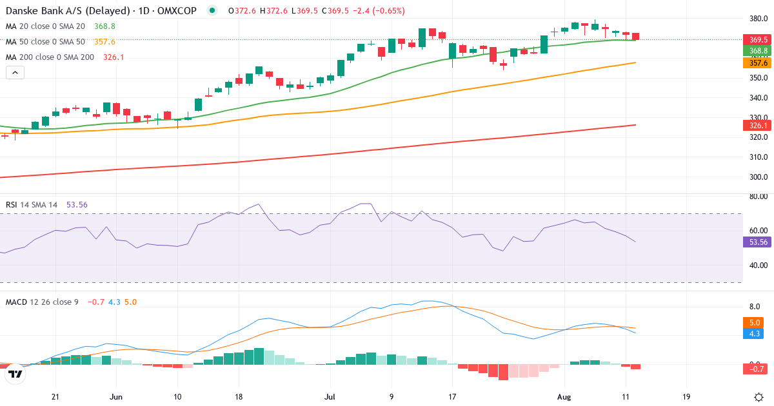This screenshot has width=774, height=406.
Task: Click the Aug date on time axis
Action: coord(564,397)
